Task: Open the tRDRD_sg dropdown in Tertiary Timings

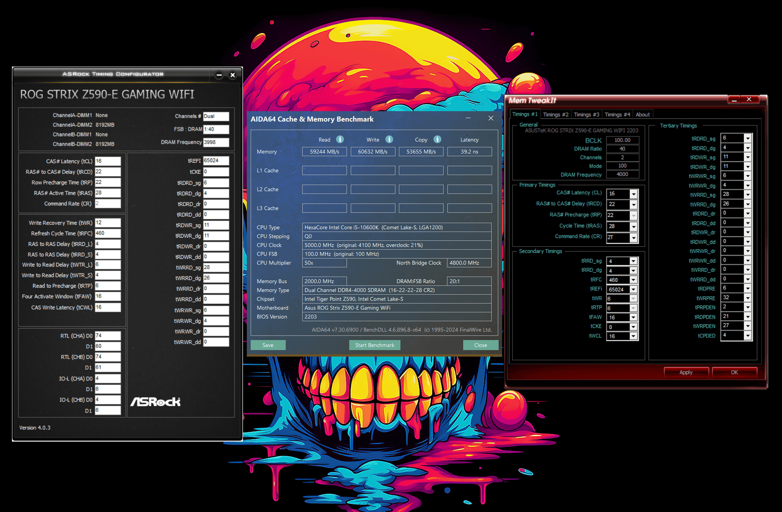Action: point(748,138)
